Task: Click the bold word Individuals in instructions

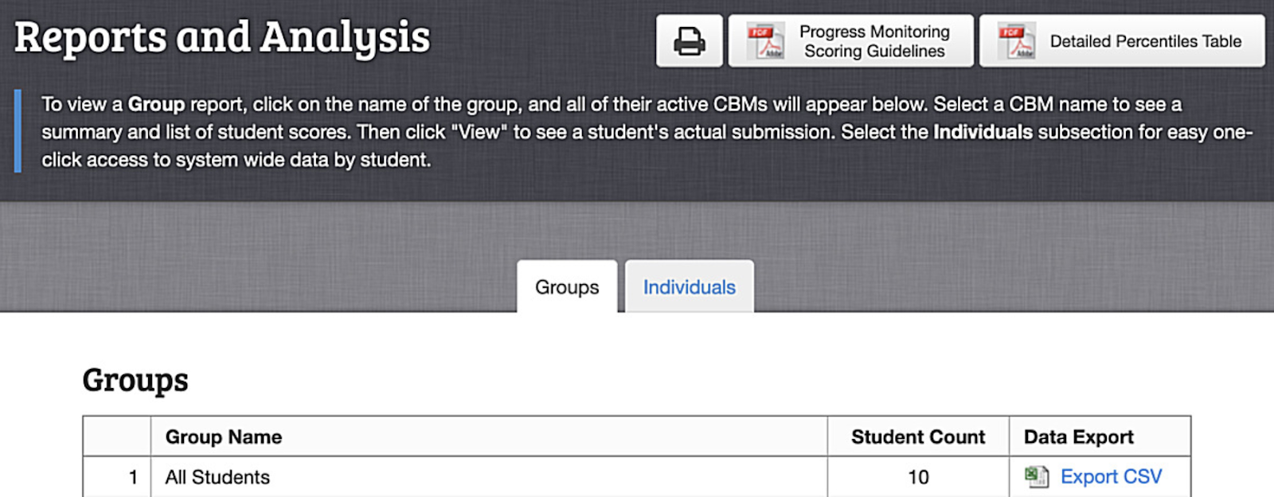Action: 983,132
